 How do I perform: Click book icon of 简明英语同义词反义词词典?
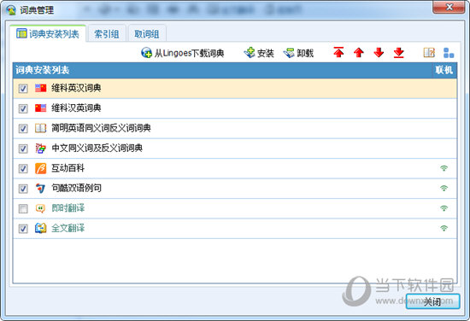pos(40,128)
